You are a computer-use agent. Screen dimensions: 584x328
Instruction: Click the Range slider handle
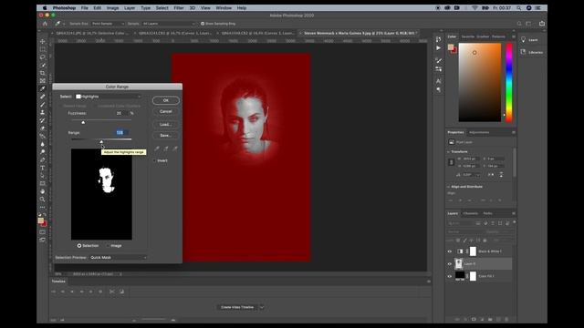[101, 141]
